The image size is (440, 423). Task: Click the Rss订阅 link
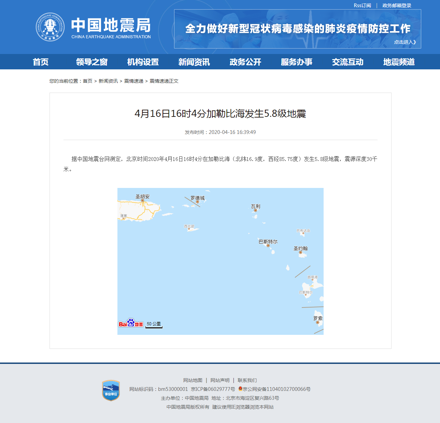point(362,5)
